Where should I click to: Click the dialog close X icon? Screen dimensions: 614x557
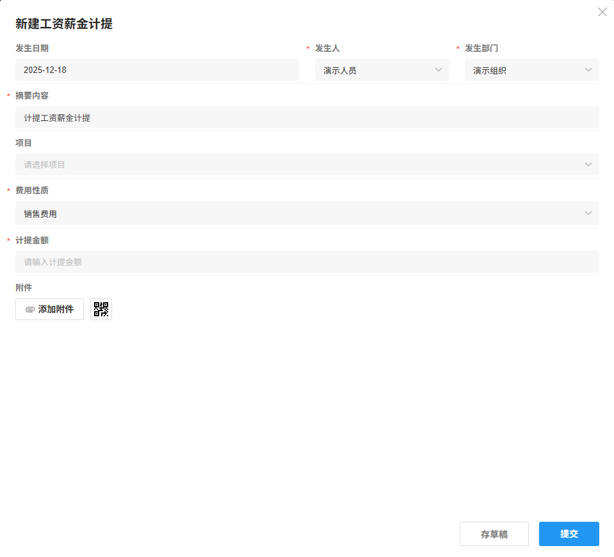pos(602,12)
